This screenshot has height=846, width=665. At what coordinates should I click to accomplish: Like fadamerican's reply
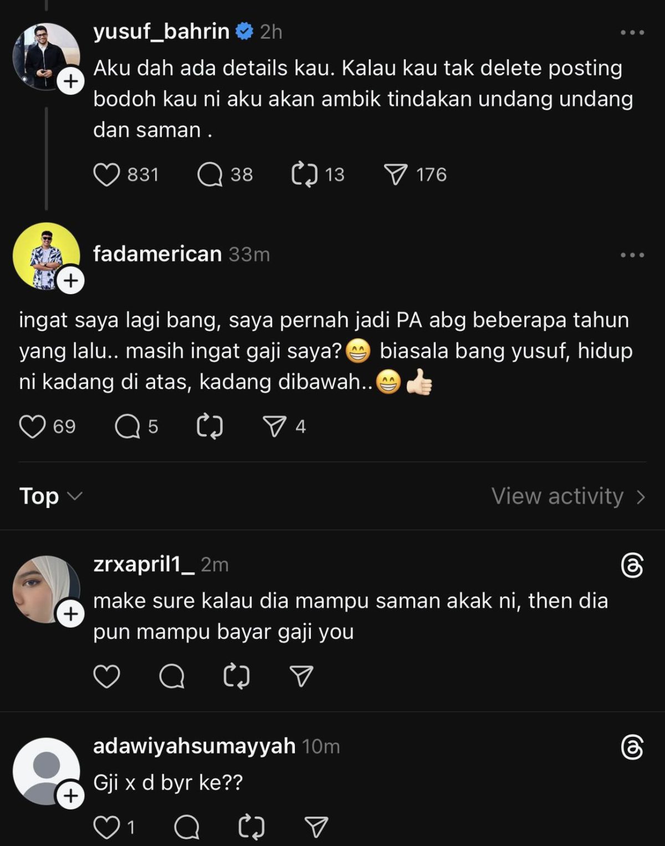[x=32, y=427]
